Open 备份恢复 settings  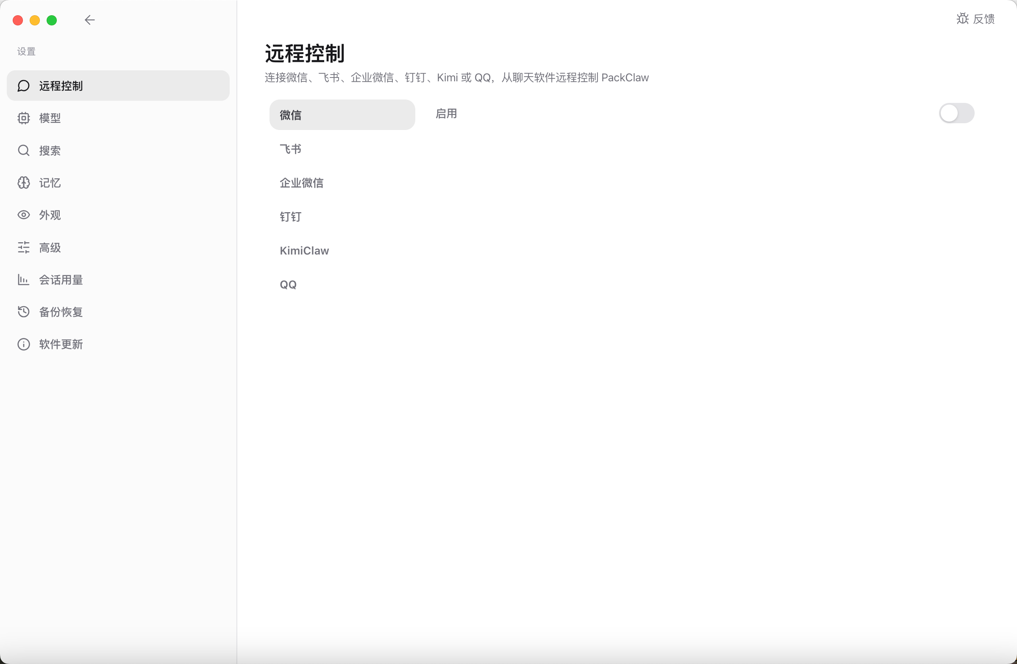pos(118,312)
